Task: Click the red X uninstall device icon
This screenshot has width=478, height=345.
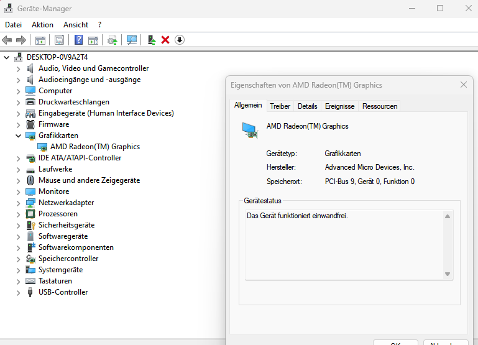Action: 165,40
